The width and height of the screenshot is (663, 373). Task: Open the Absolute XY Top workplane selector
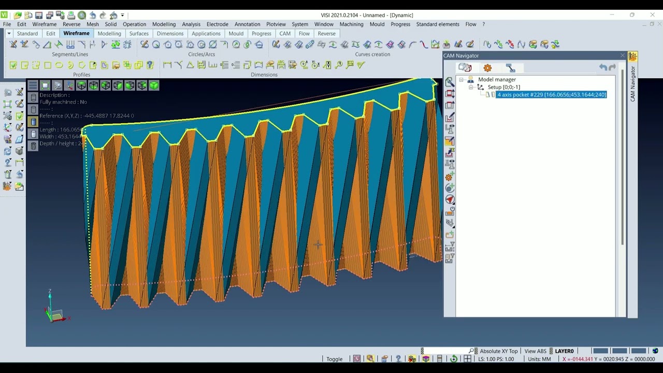click(x=498, y=351)
